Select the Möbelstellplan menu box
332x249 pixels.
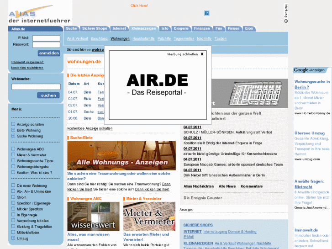(x=13, y=232)
